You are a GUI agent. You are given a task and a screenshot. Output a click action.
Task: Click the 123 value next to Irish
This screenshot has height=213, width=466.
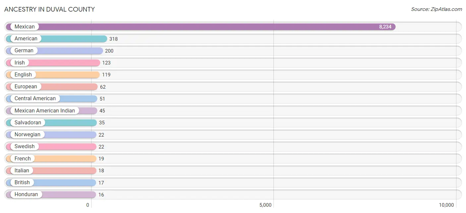[x=106, y=63]
